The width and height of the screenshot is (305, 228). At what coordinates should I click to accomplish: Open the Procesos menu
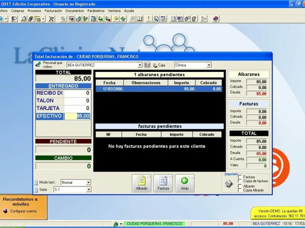[34, 11]
